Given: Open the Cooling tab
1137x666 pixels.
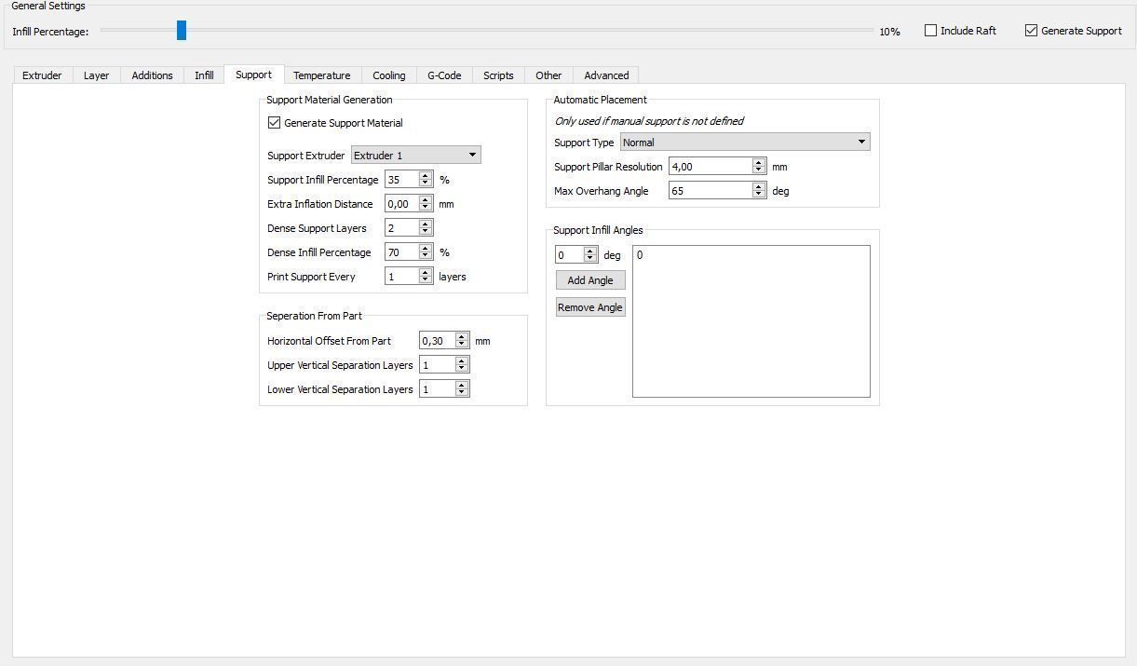Looking at the screenshot, I should click(x=389, y=75).
